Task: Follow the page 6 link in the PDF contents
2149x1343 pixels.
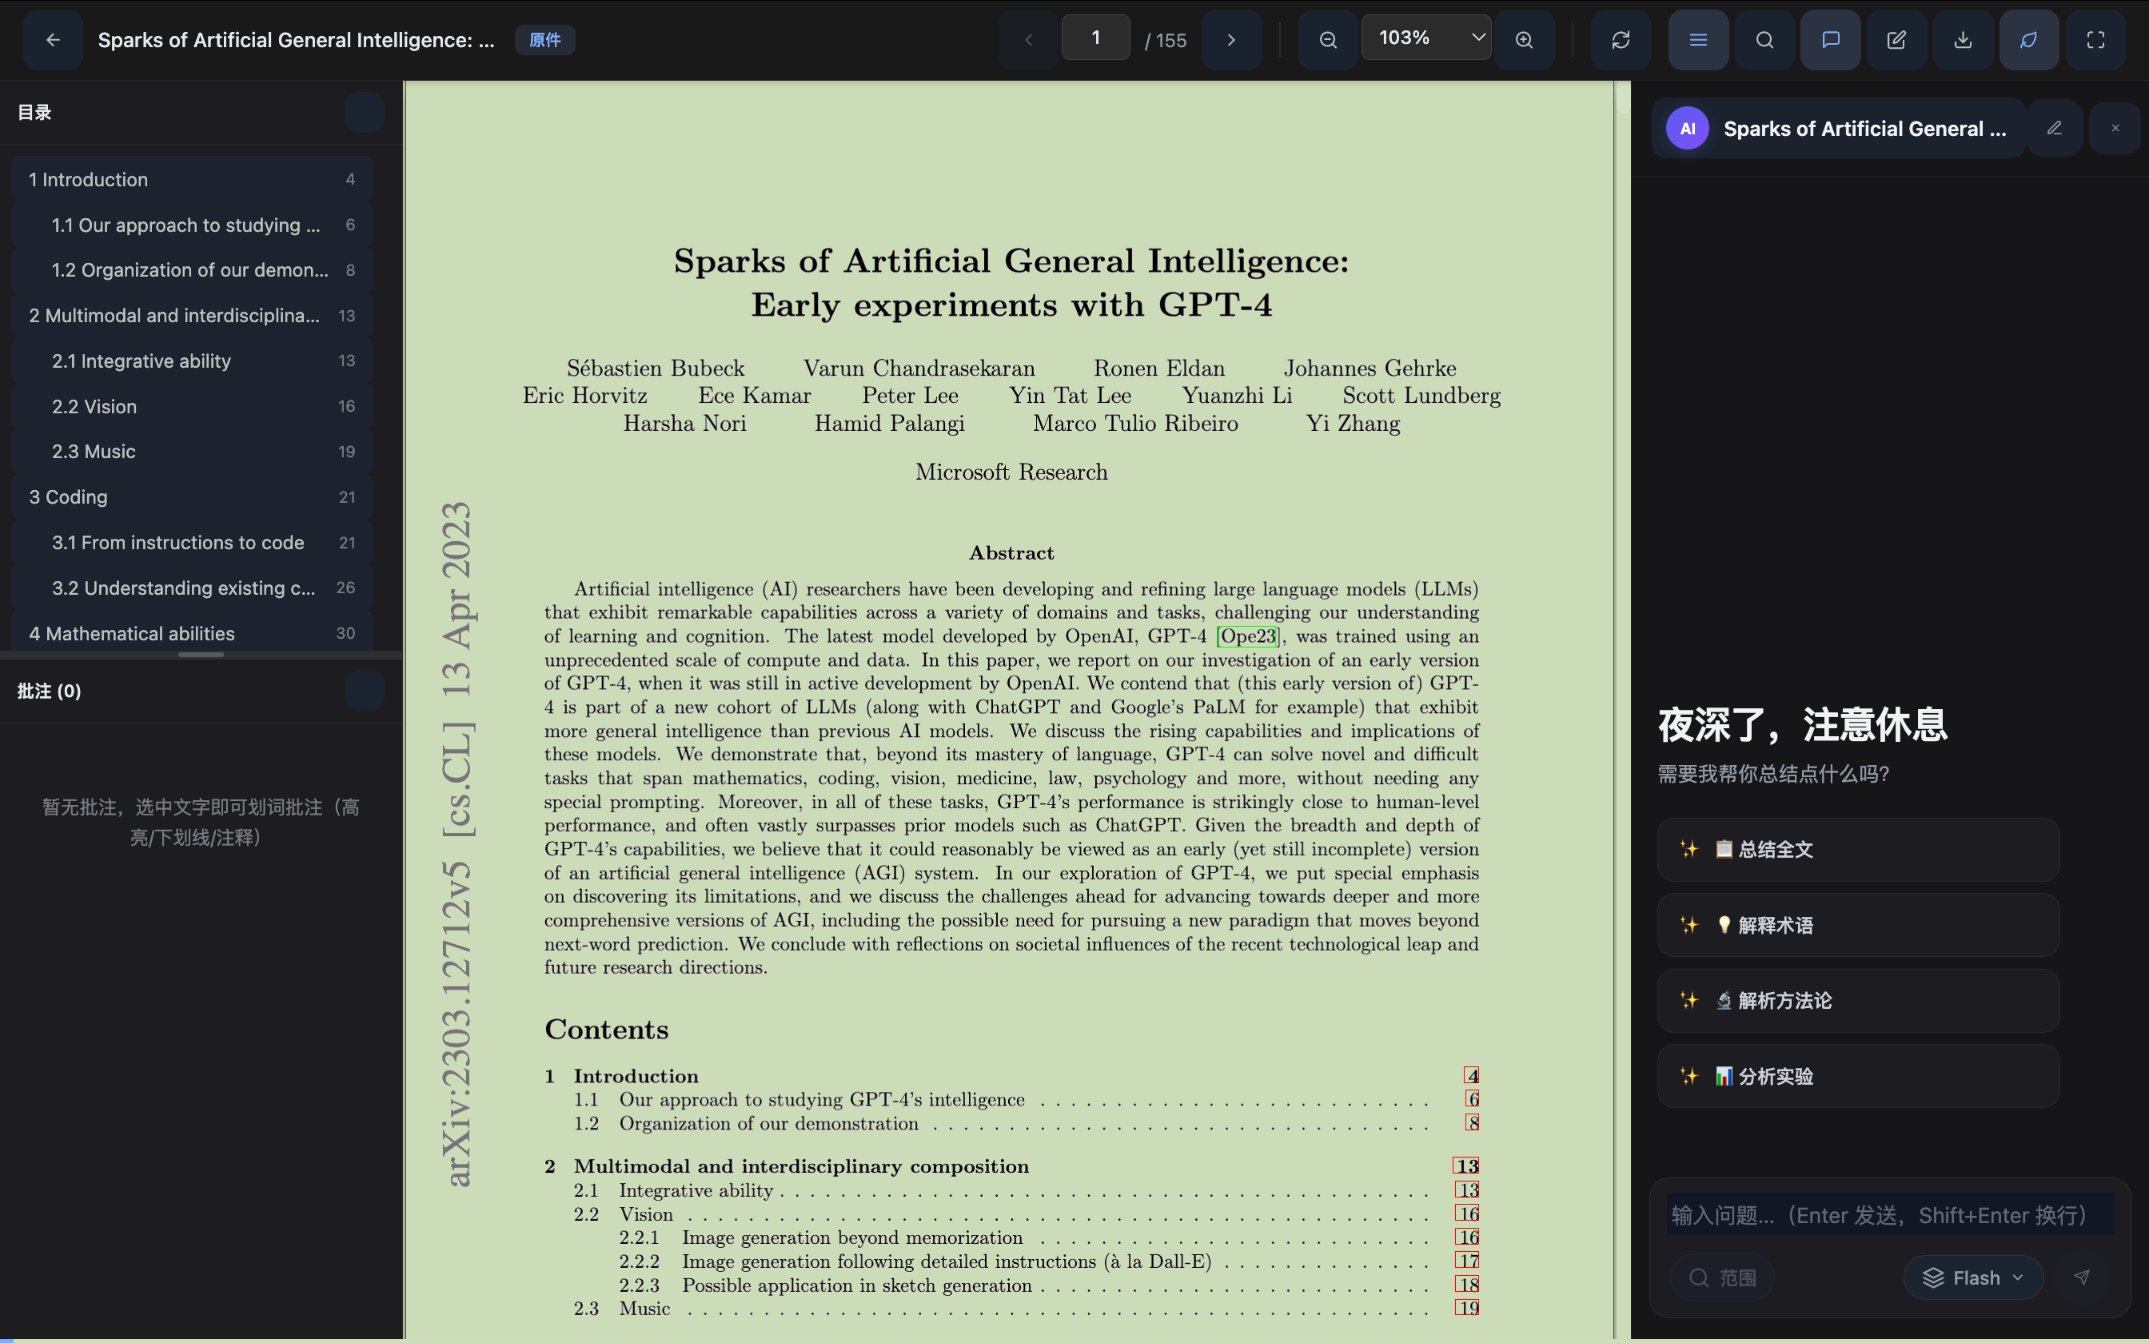Action: pos(1473,1098)
